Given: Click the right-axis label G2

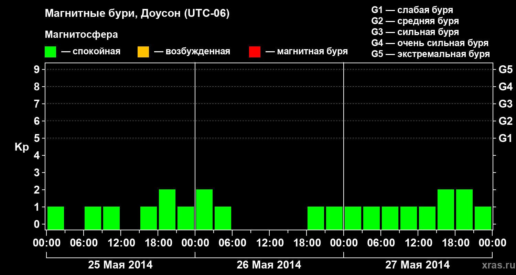Looking at the screenshot, I should [x=505, y=121].
